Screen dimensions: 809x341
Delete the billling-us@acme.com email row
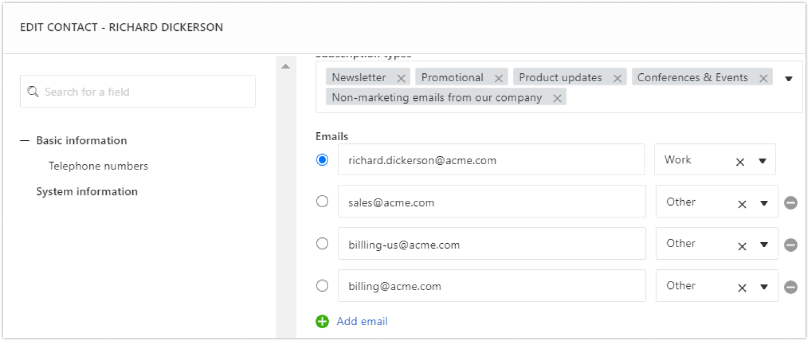(790, 245)
